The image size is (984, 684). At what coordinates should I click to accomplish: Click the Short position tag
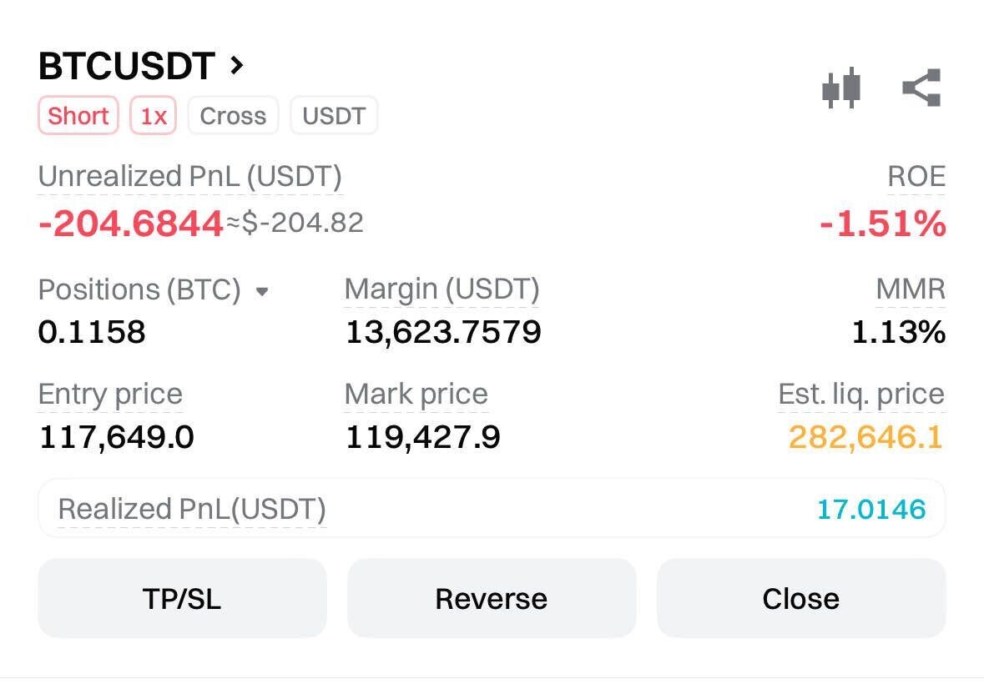(78, 116)
